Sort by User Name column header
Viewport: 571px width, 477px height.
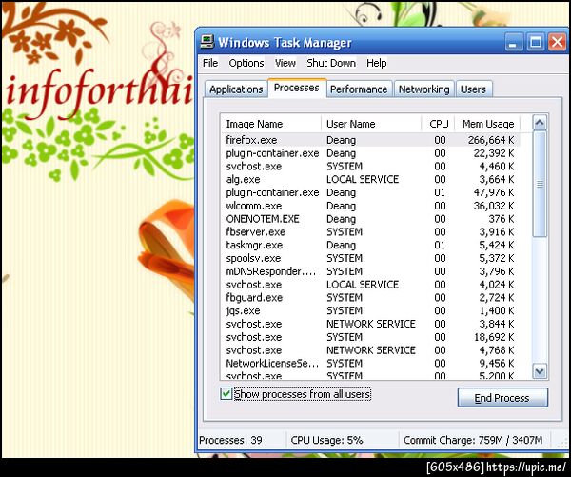tap(371, 124)
